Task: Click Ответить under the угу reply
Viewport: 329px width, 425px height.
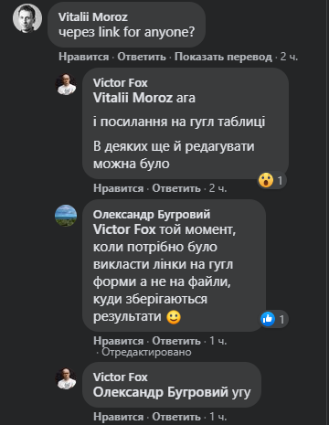Action: pyautogui.click(x=176, y=417)
